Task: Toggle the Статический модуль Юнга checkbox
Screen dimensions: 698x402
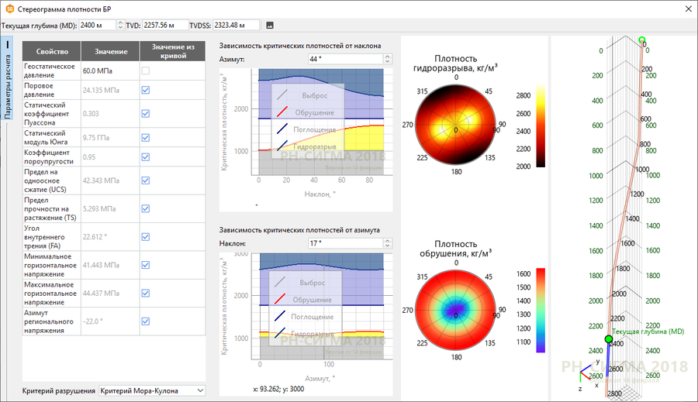Action: [145, 137]
